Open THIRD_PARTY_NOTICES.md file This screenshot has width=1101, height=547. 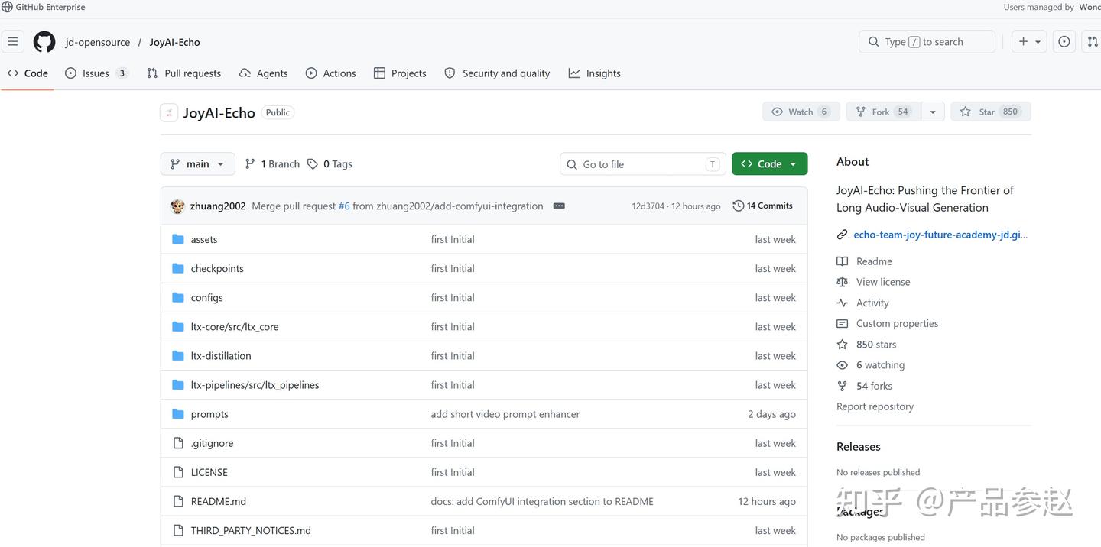click(251, 530)
